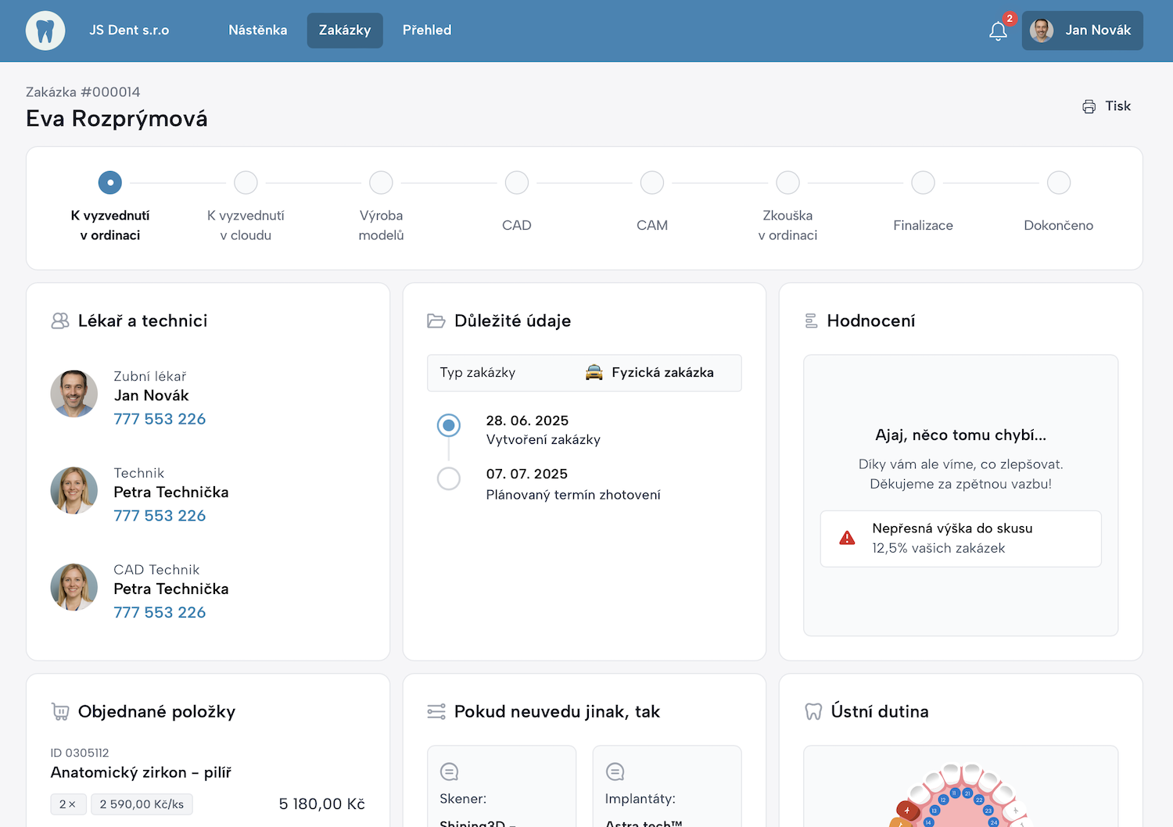Open the Jan Novák user menu
Viewport: 1173px width, 827px height.
click(x=1082, y=30)
